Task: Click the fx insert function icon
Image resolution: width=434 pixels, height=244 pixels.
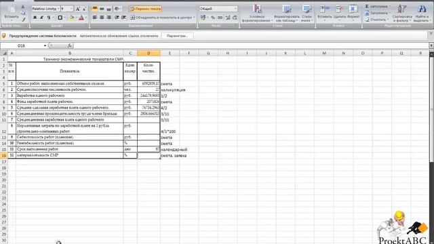Action: point(70,45)
